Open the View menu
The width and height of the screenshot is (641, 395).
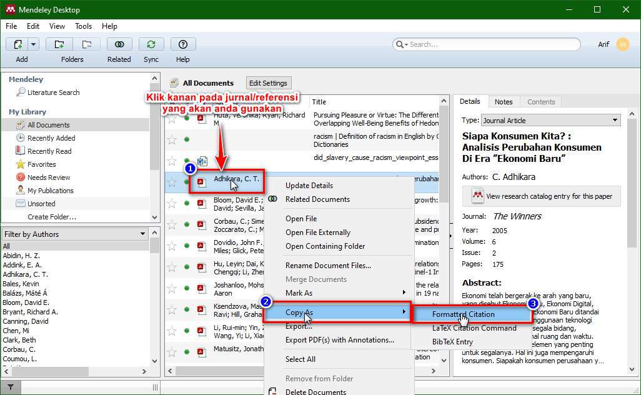57,26
